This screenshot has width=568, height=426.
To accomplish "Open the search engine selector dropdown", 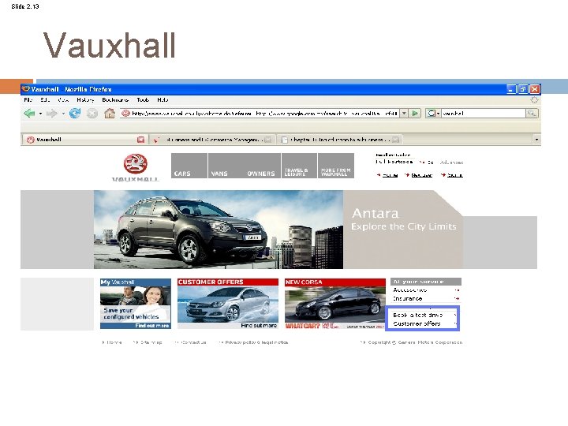I will point(433,114).
